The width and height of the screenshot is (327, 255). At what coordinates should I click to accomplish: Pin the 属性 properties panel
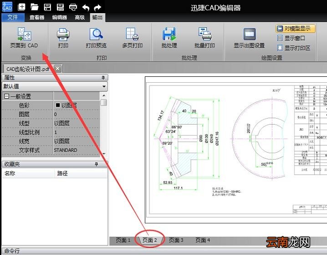tap(103, 78)
